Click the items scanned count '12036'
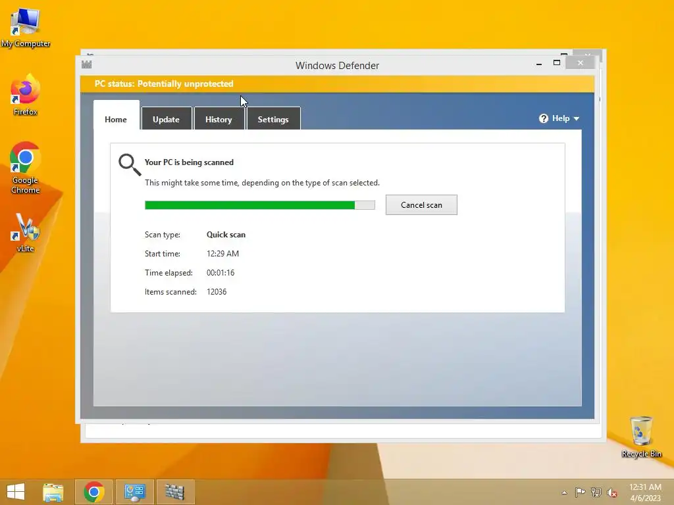This screenshot has width=674, height=505. 217,292
